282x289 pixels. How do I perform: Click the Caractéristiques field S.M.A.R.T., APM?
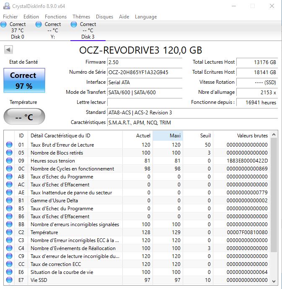193,123
